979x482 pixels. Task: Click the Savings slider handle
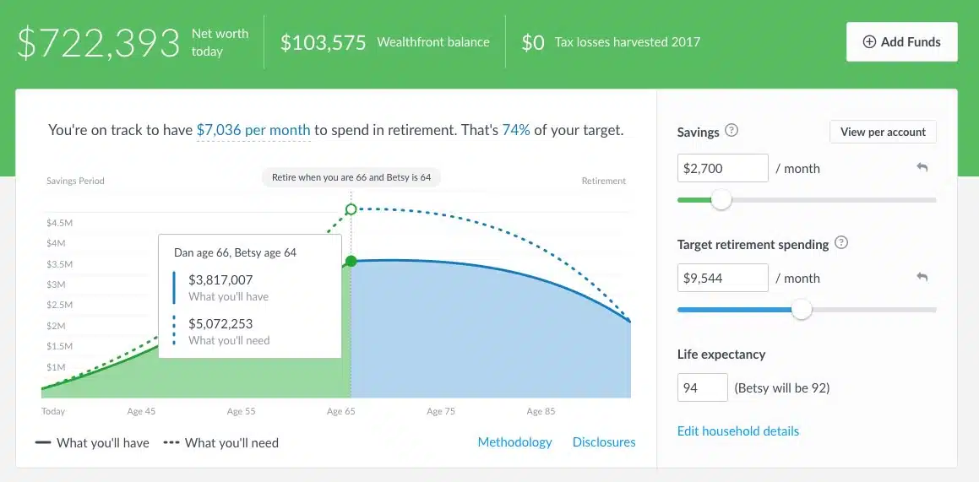(x=721, y=200)
